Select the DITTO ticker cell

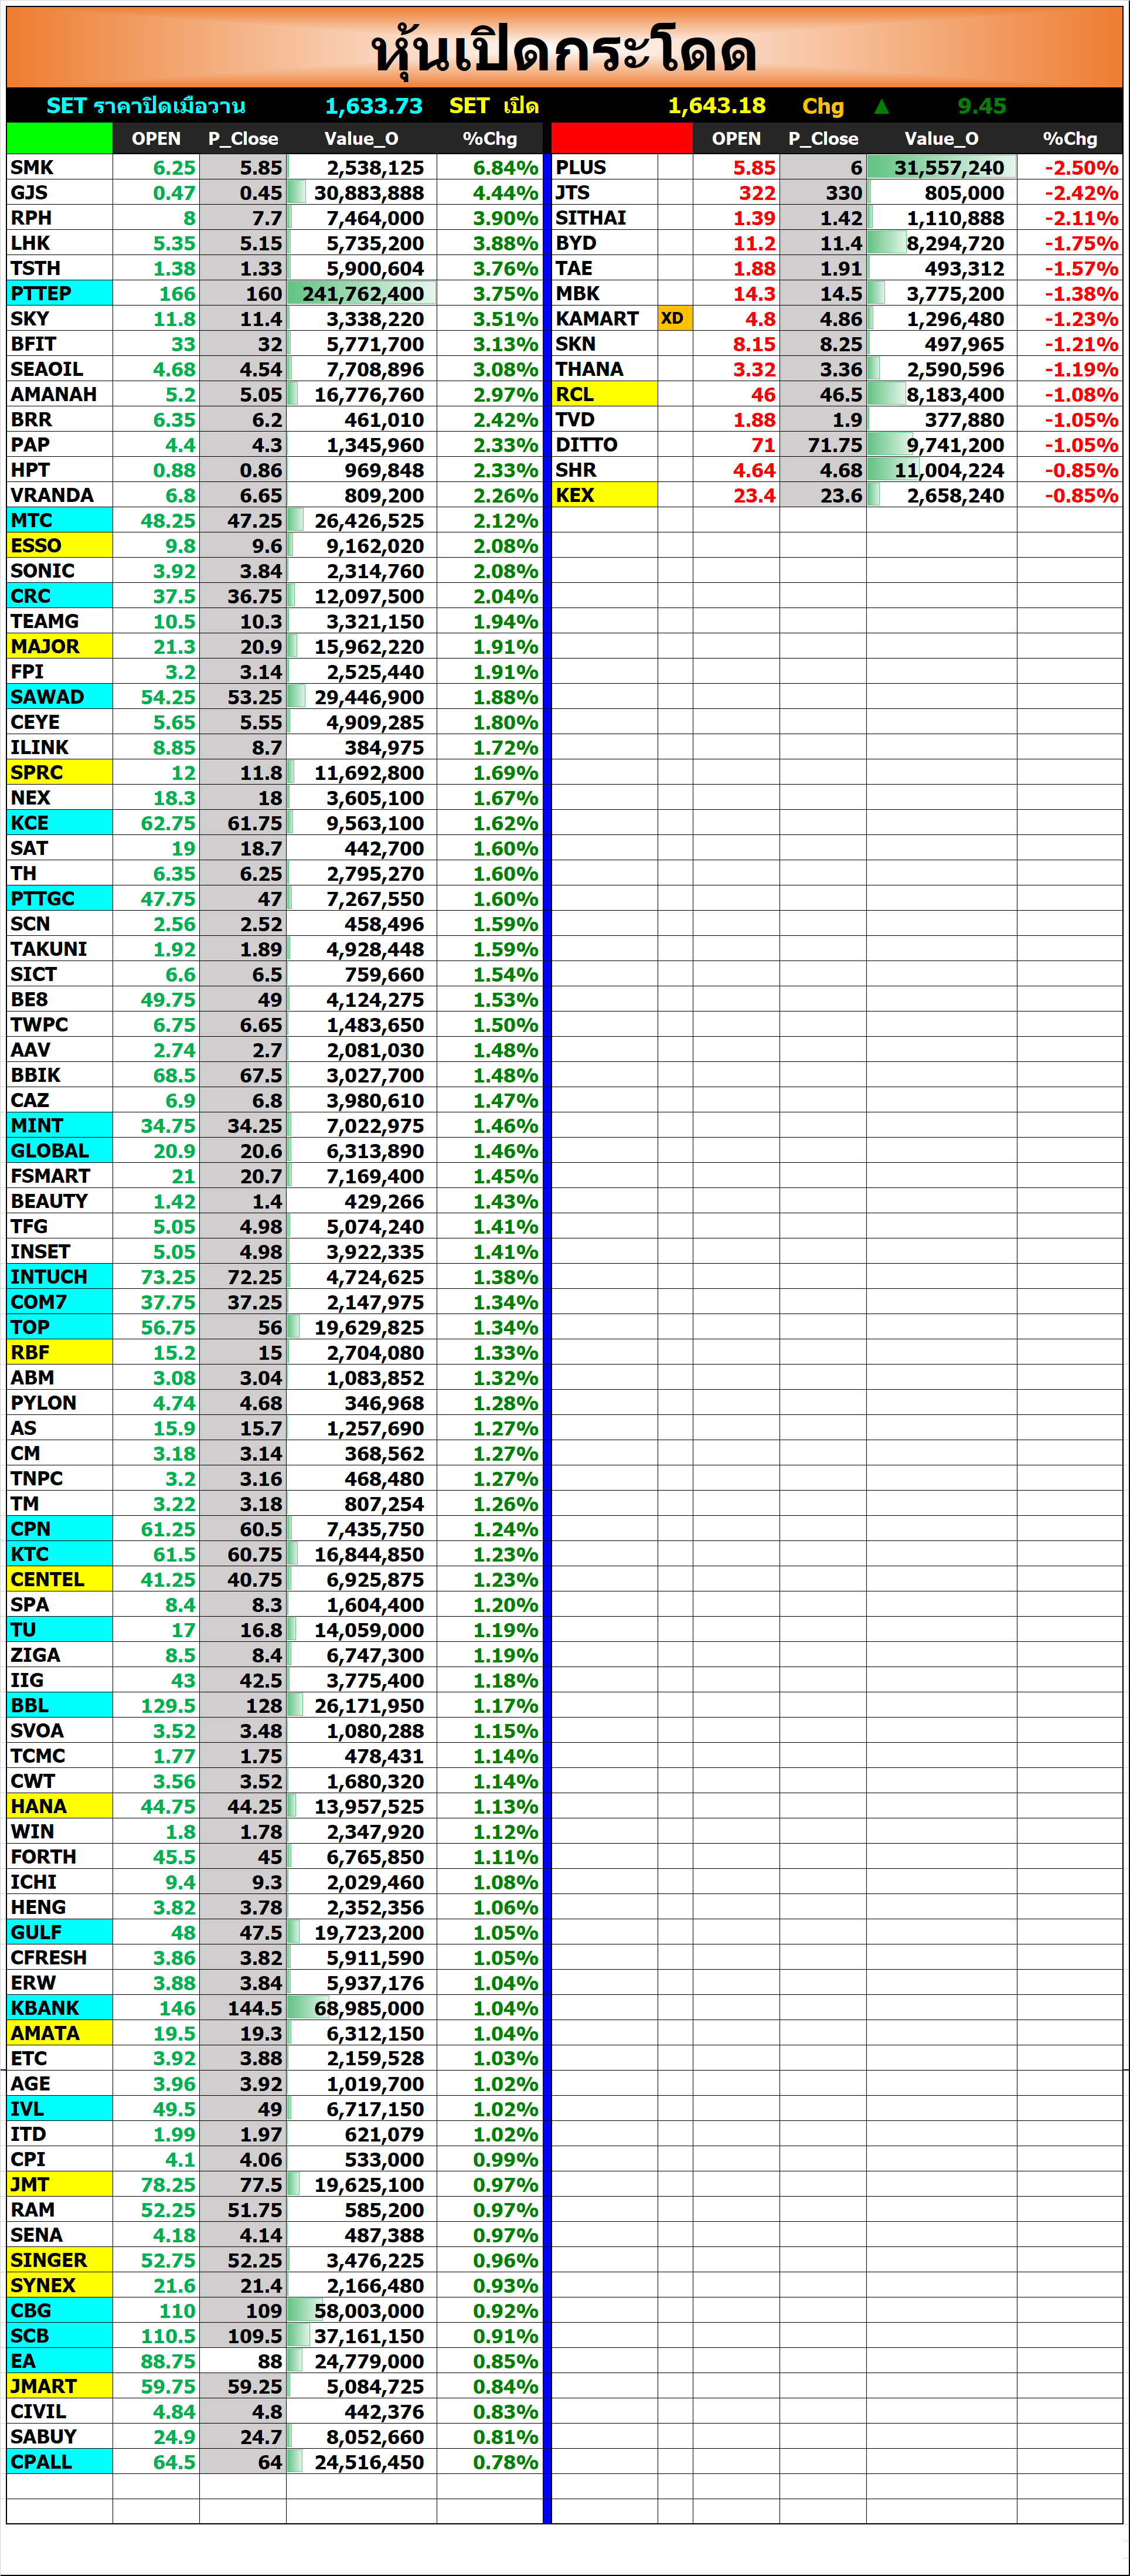click(x=604, y=444)
